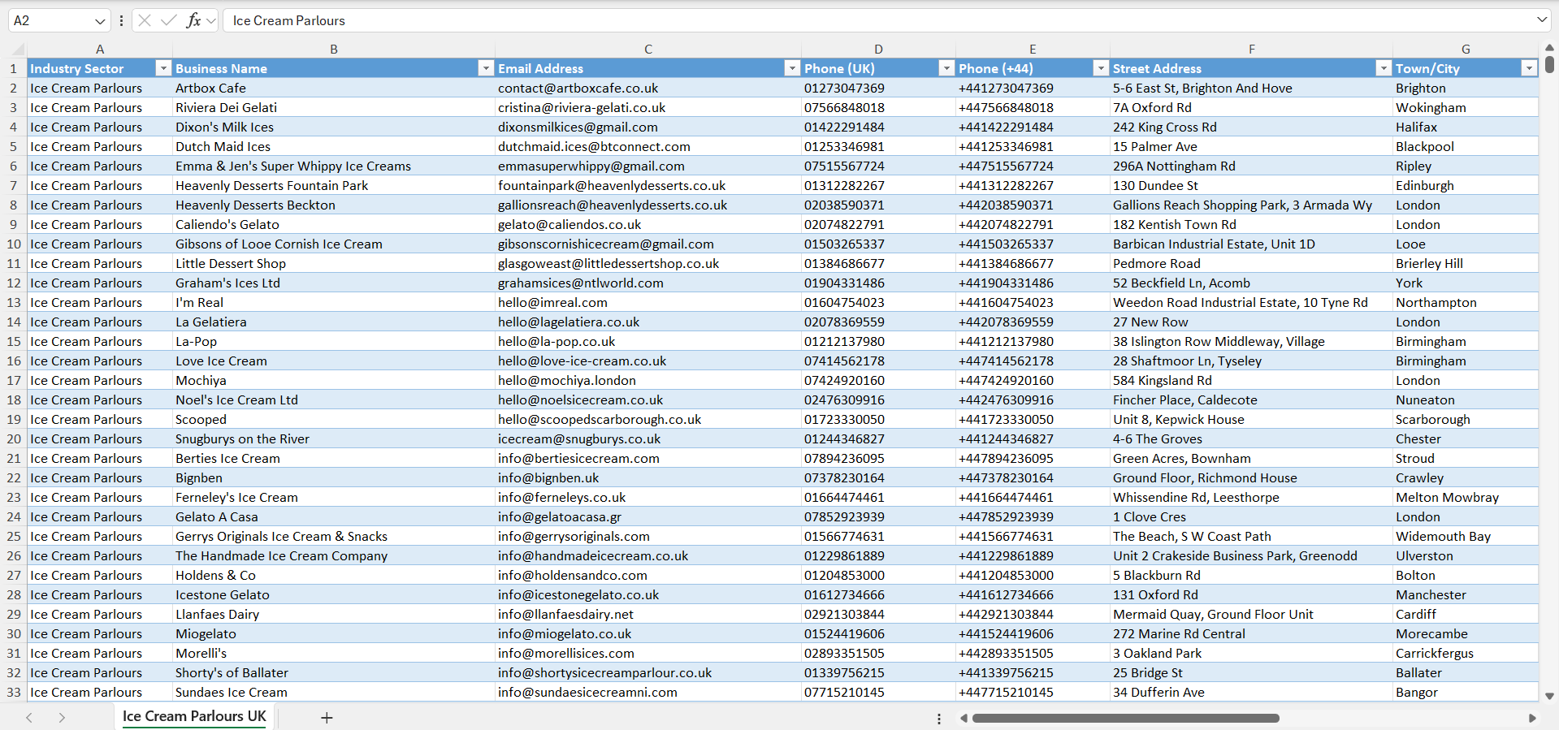Click sheet tab bar options dots

tap(939, 719)
